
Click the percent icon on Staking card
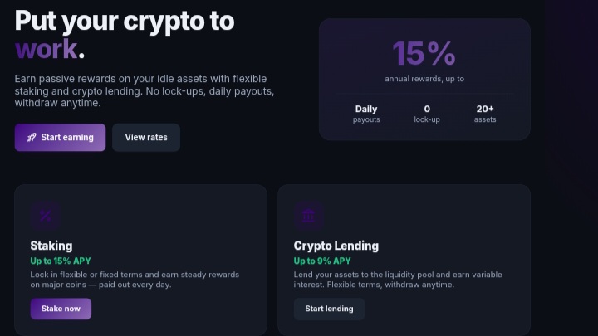click(x=46, y=216)
